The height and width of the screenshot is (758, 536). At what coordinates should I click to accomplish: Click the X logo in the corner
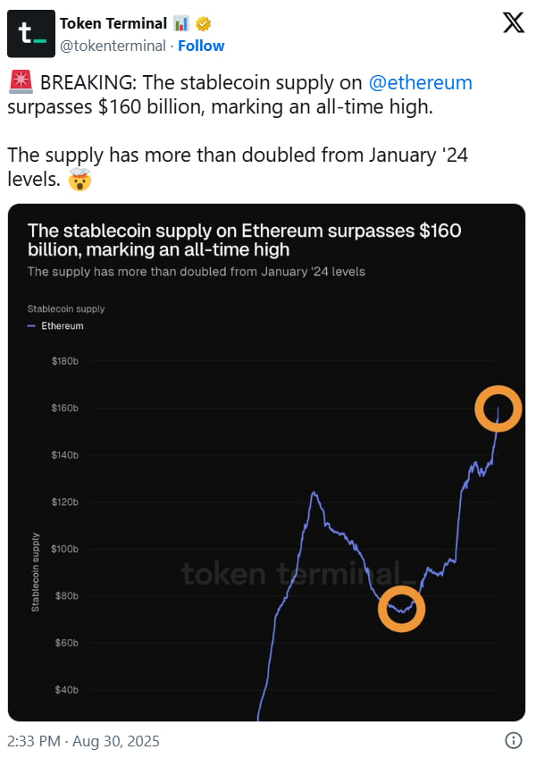[513, 21]
